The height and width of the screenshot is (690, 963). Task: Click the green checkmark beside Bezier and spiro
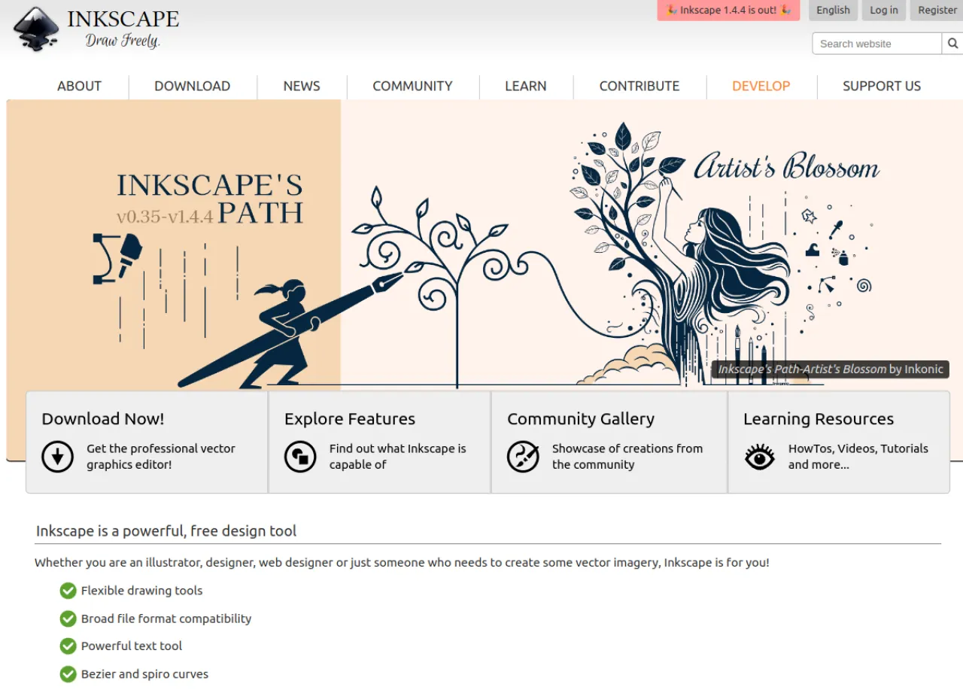pyautogui.click(x=68, y=674)
